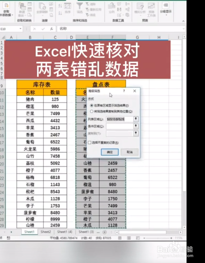Click the horizontal scrollbar left arrow
Viewport: 205px width, 263px height.
click(x=117, y=232)
